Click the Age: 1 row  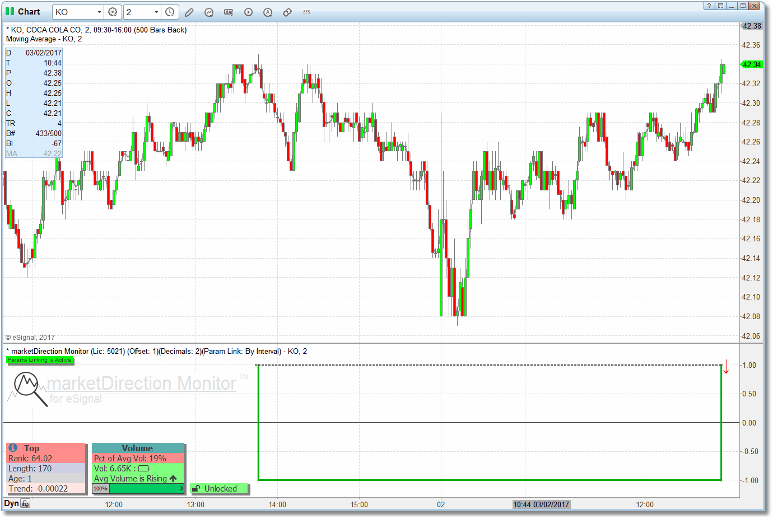coord(46,479)
